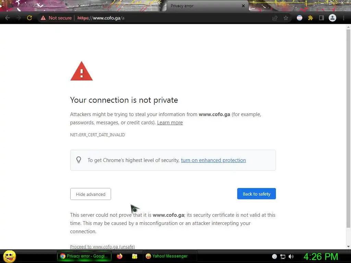Click the Back to safety button

point(256,194)
